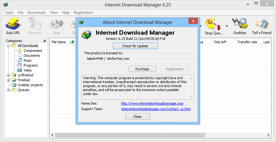
Task: Expand the Unfinished tree node
Action: pyautogui.click(x=8, y=75)
